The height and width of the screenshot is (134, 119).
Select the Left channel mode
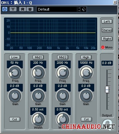pos(107,22)
